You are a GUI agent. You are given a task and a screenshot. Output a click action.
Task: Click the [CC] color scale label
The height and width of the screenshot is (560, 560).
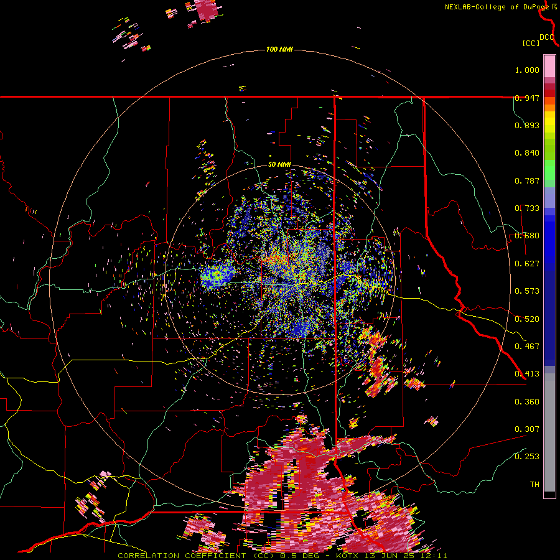[531, 43]
